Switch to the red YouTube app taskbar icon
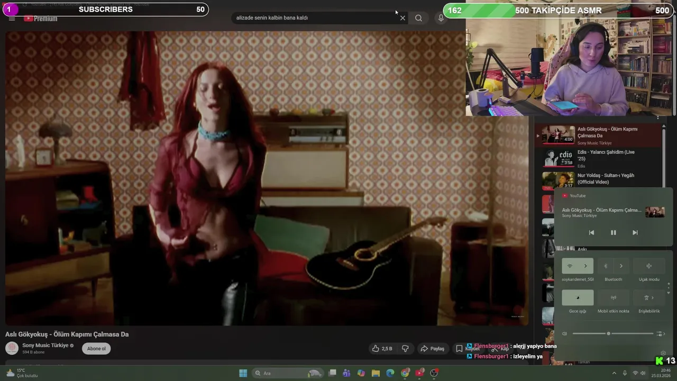Image resolution: width=677 pixels, height=381 pixels. tap(419, 373)
